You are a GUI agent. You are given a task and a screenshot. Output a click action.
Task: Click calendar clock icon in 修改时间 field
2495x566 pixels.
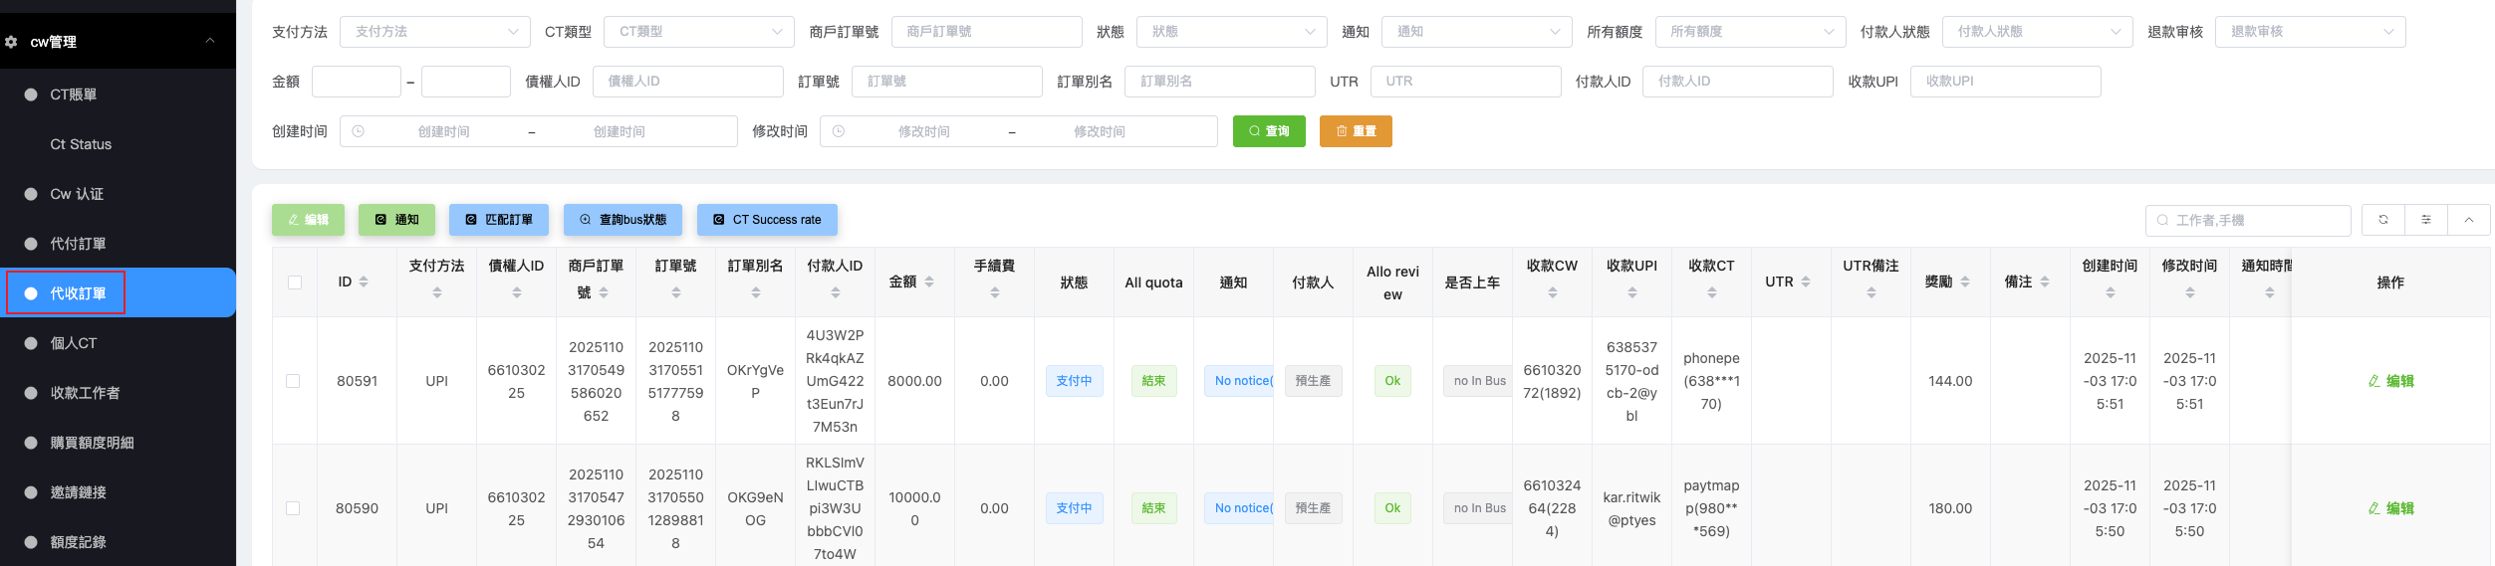(839, 131)
